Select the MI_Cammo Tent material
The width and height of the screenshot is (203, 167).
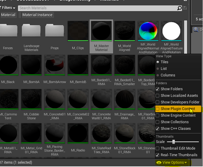(8, 99)
